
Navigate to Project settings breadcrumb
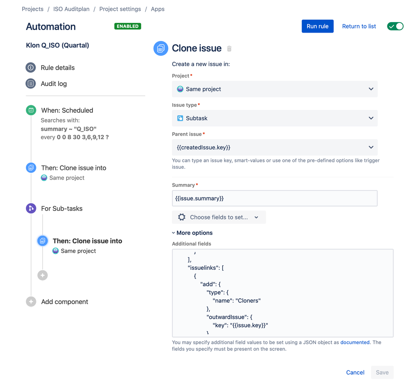point(120,9)
